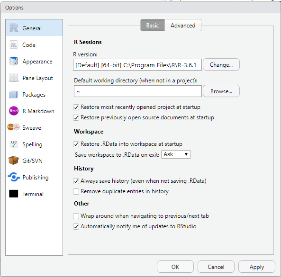This screenshot has width=281, height=277.
Task: Open the Pane Layout options section
Action: tap(34, 78)
